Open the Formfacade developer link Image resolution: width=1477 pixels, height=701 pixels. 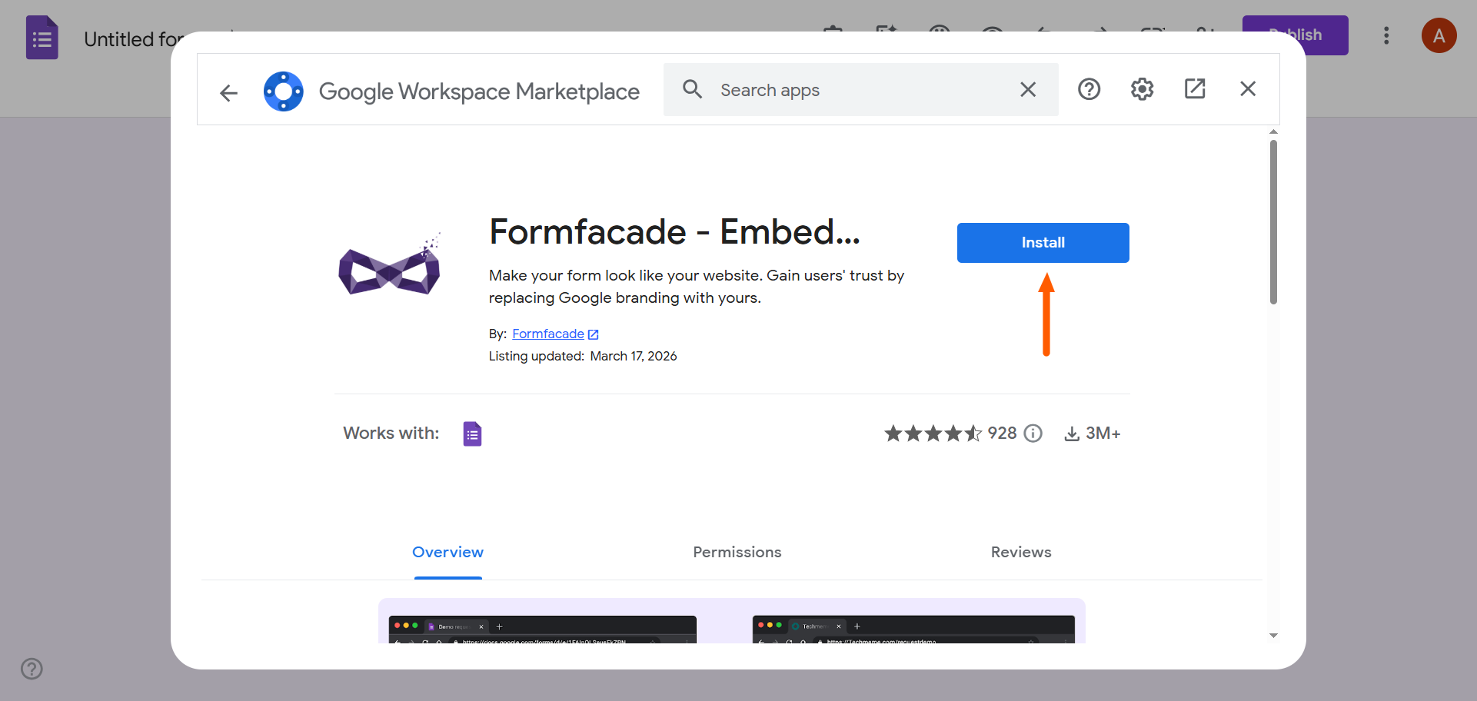(548, 334)
